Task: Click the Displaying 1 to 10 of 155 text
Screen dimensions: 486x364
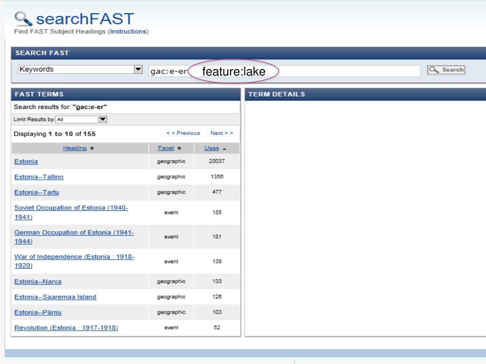Action: click(55, 134)
